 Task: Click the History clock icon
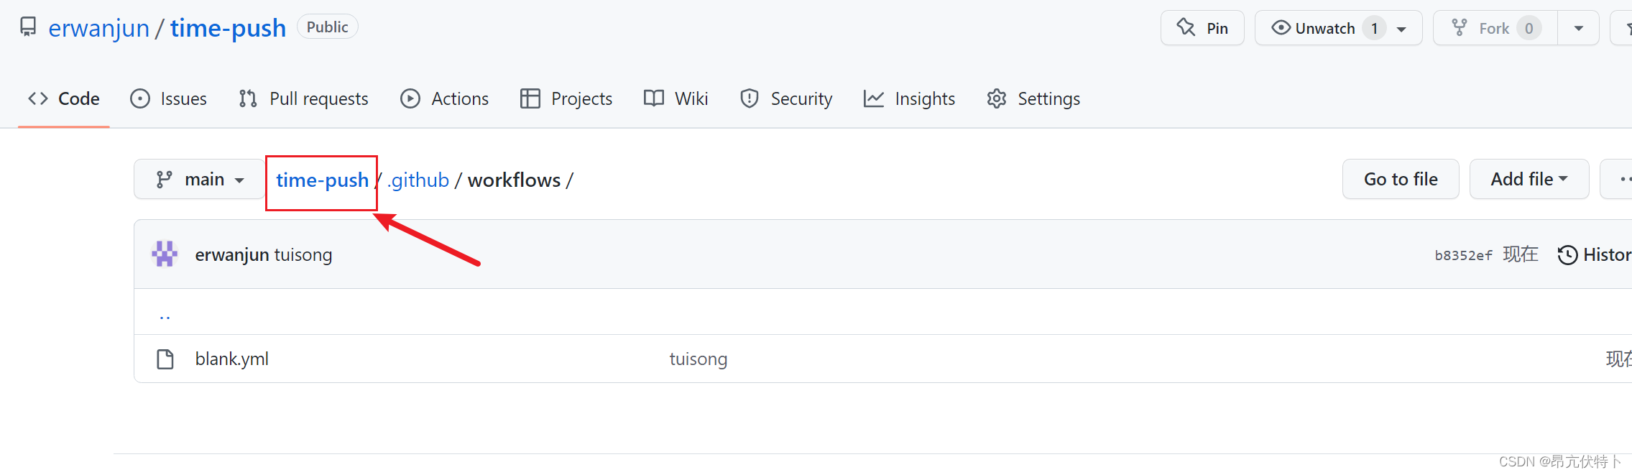click(1567, 255)
